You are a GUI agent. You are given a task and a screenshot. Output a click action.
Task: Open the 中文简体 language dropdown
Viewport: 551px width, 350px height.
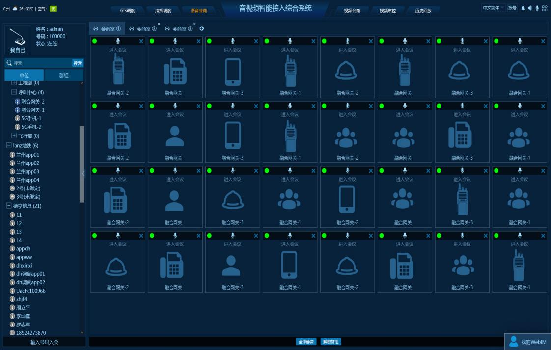493,8
